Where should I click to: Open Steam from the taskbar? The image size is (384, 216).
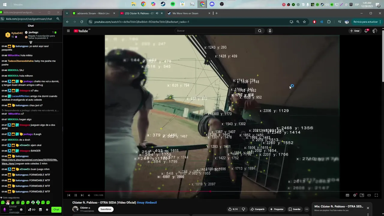(163, 4)
